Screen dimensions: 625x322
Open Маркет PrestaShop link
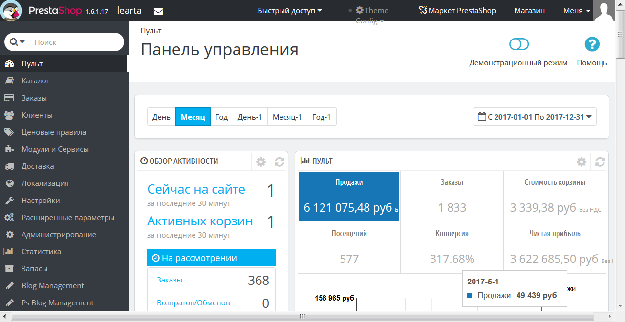point(457,11)
